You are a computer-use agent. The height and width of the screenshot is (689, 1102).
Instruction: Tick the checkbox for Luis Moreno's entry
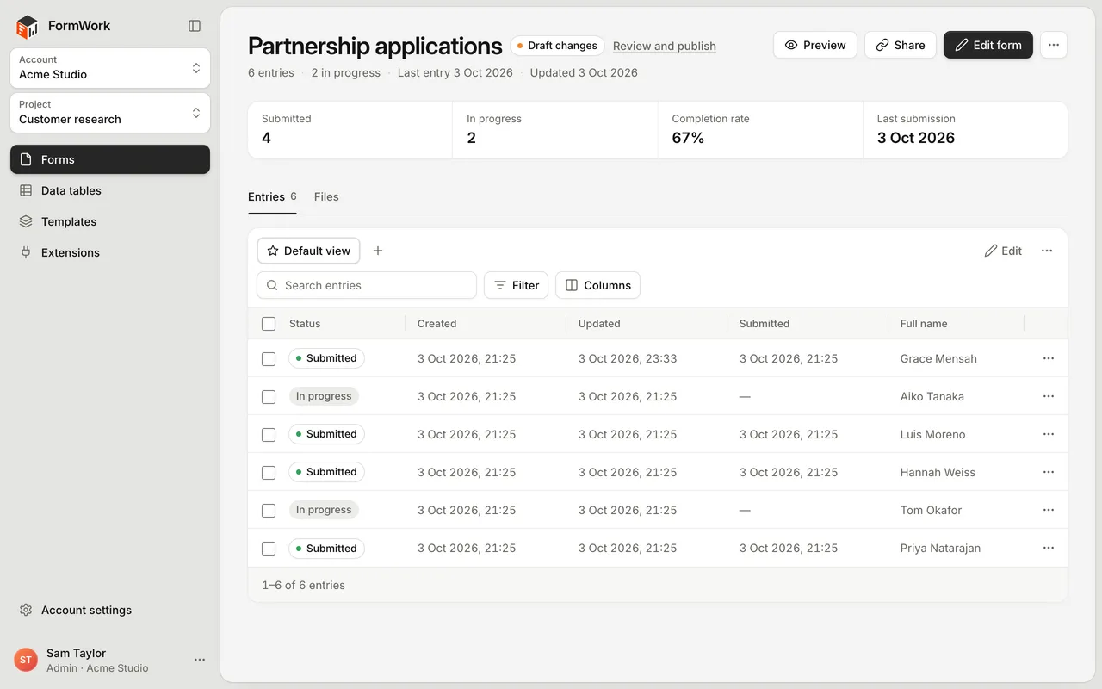[x=269, y=434]
